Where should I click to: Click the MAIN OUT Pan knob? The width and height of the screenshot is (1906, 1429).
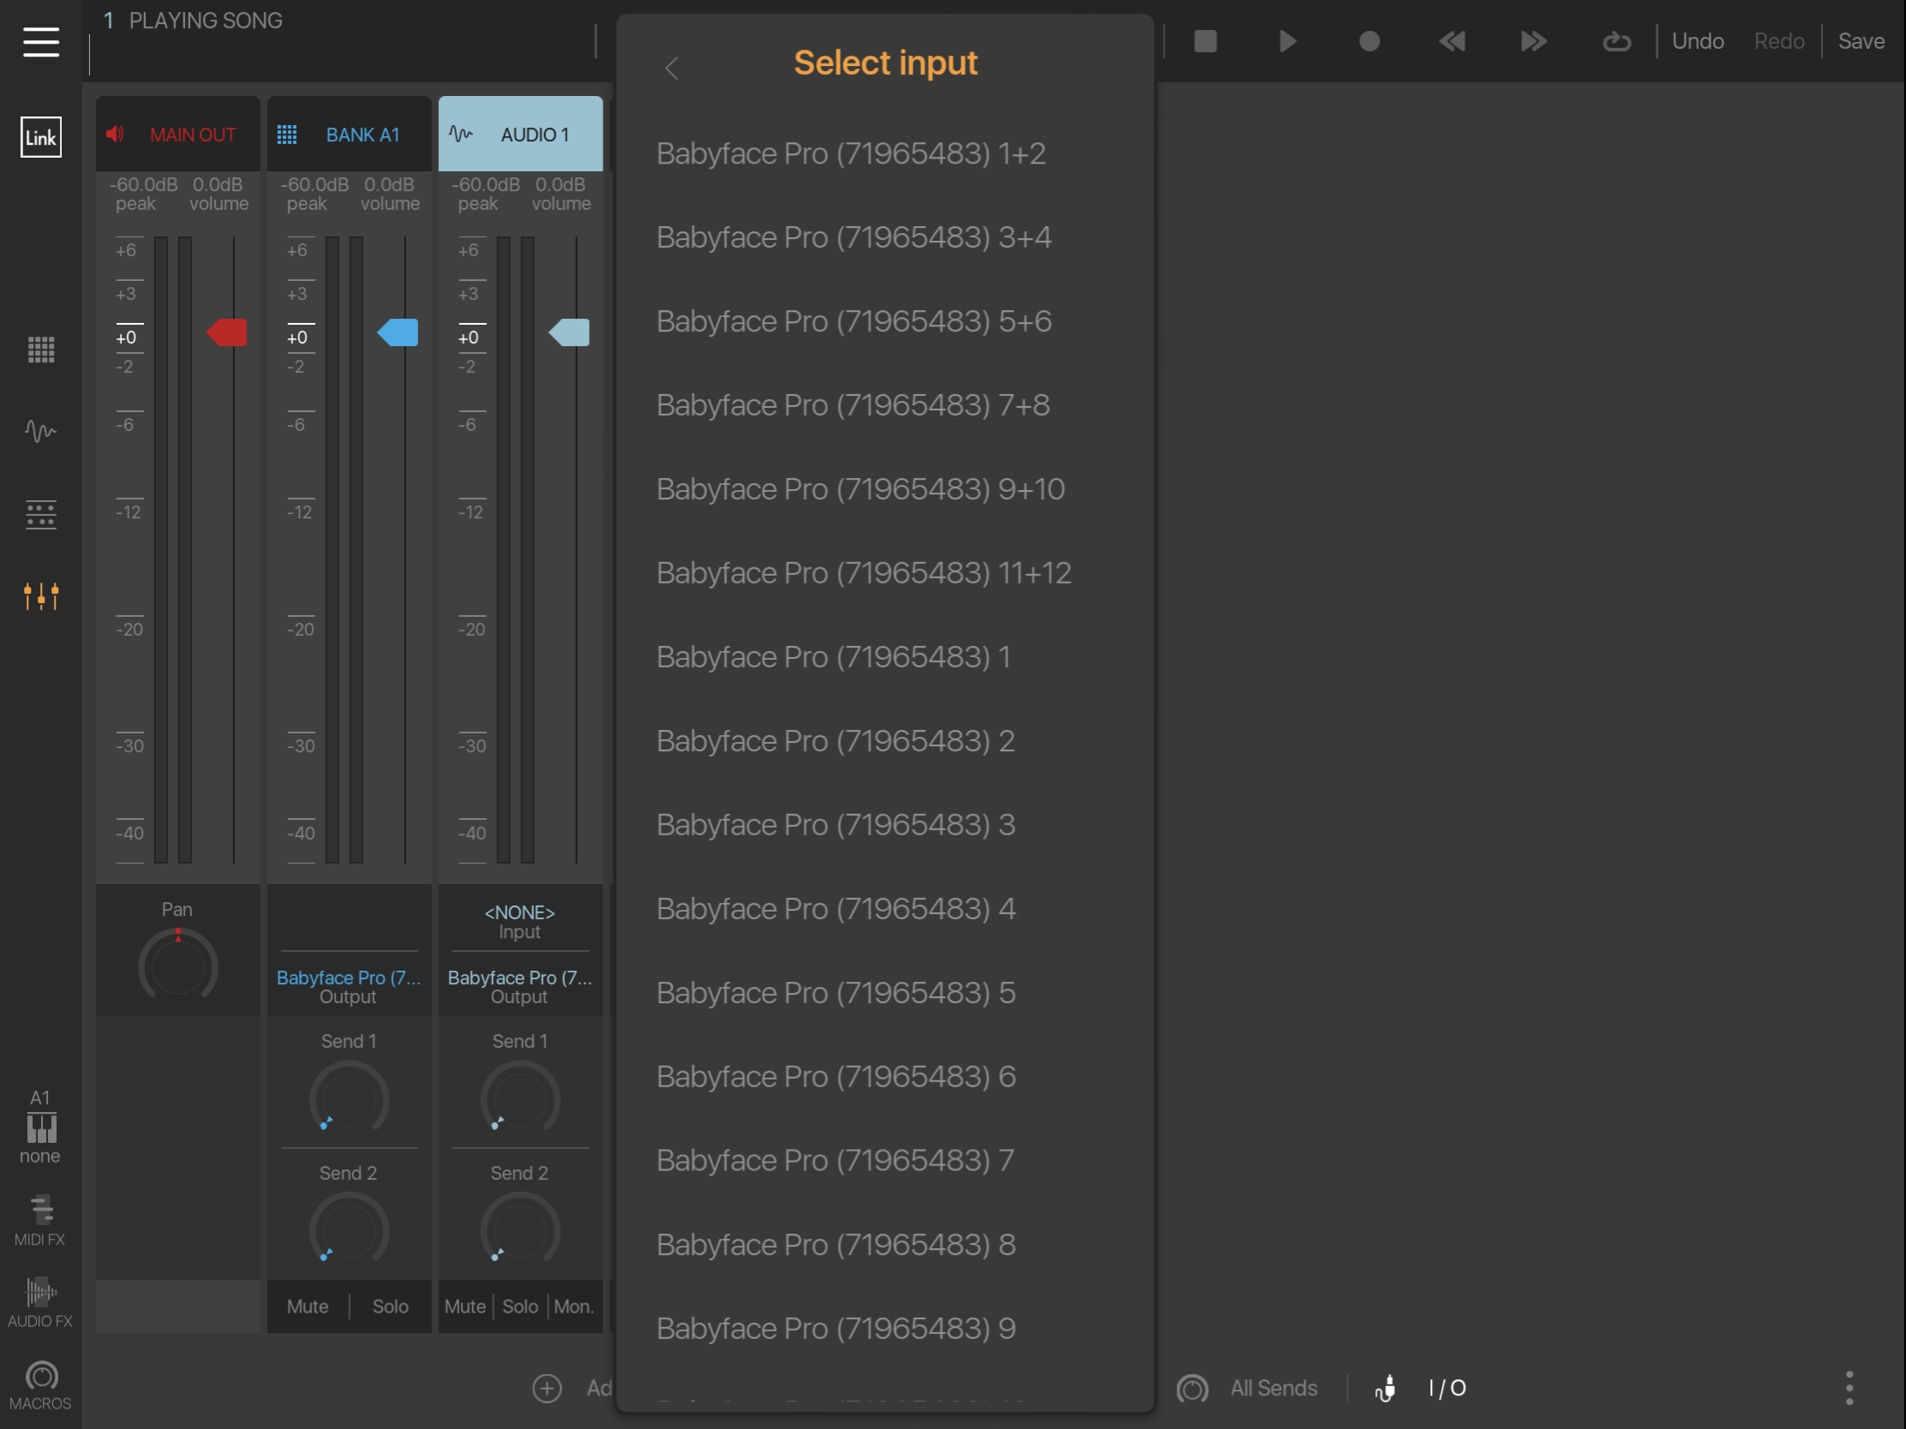177,964
